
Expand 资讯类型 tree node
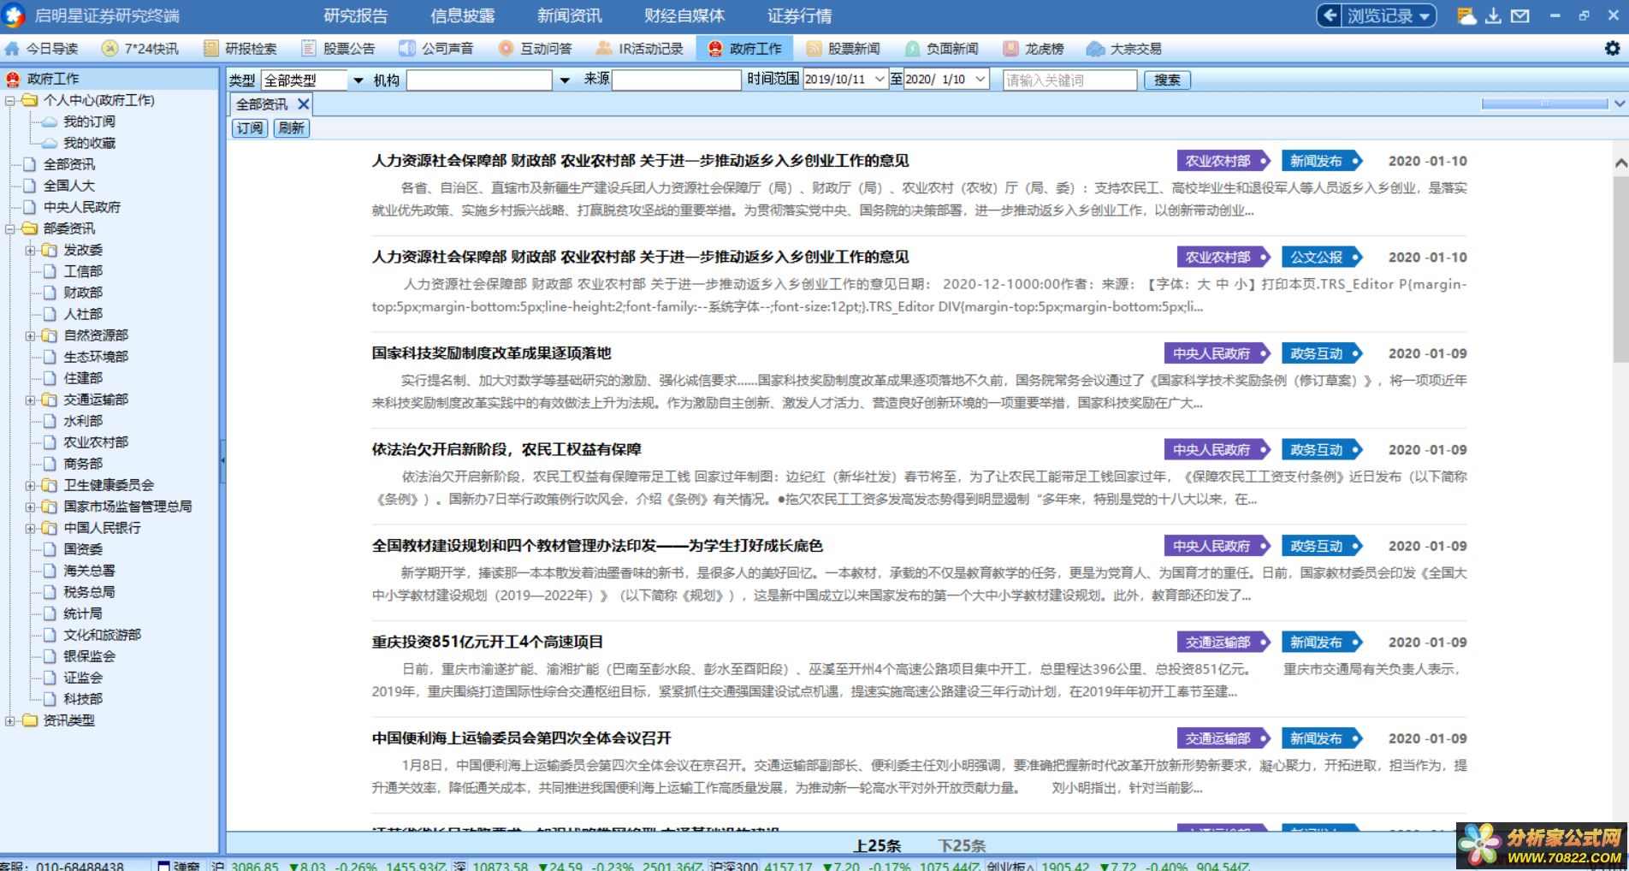[x=9, y=720]
